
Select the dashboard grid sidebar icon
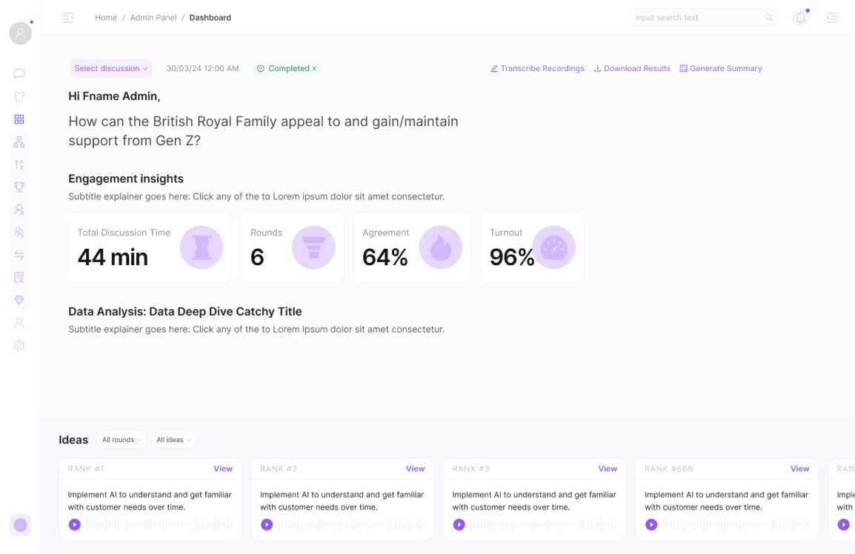coord(19,119)
